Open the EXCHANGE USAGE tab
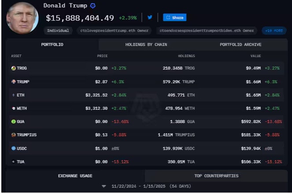Screen dimensions: 292x193 (75, 176)
